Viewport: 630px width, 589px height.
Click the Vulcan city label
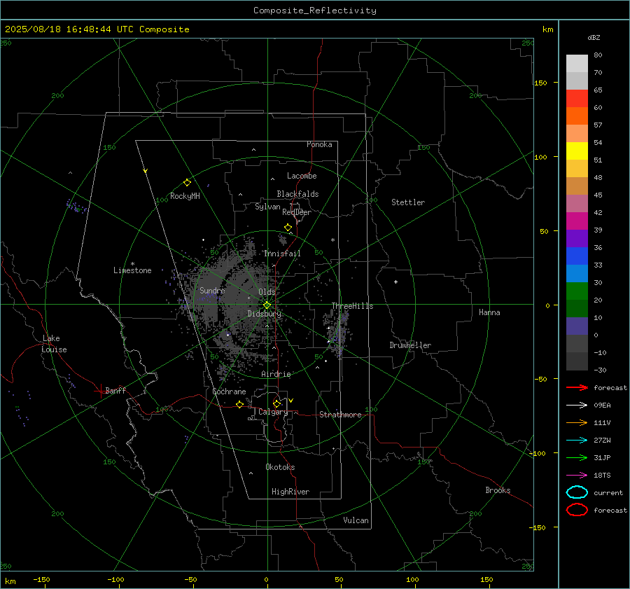356,520
